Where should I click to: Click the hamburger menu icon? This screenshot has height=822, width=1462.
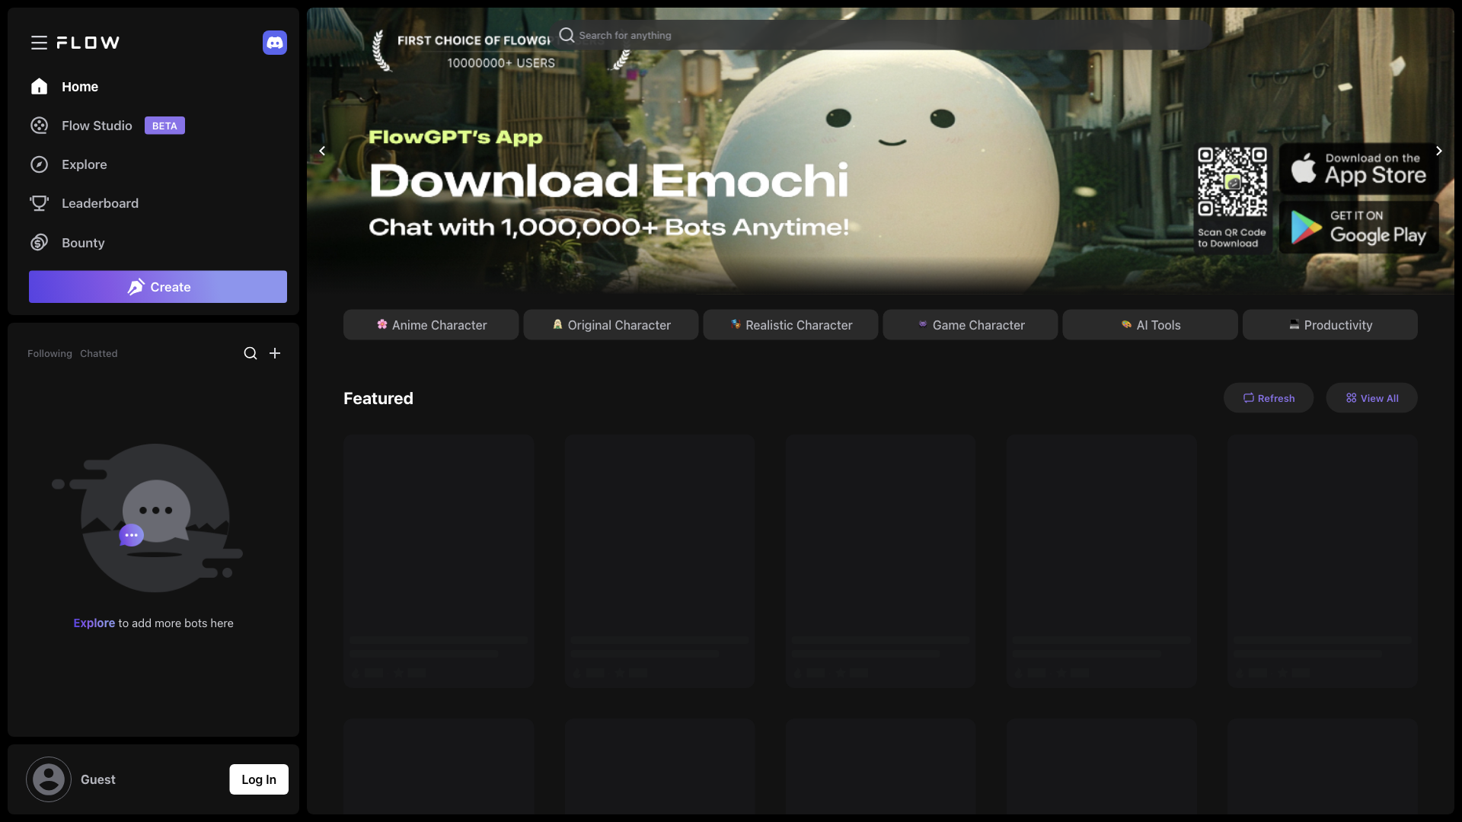click(x=38, y=42)
